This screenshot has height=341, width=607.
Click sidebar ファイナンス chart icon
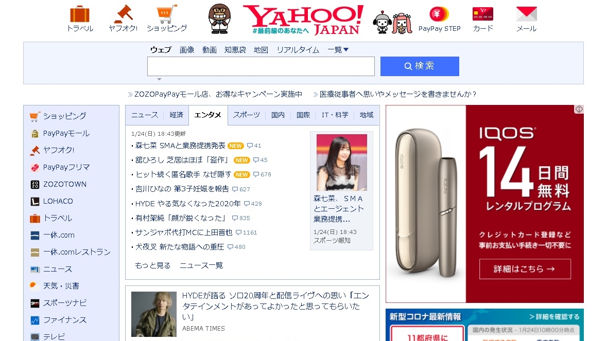point(35,320)
